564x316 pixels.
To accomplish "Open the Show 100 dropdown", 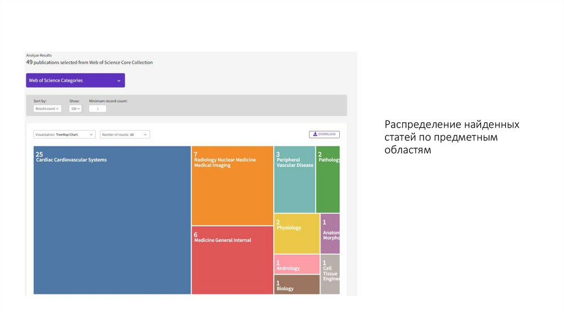I will (75, 108).
